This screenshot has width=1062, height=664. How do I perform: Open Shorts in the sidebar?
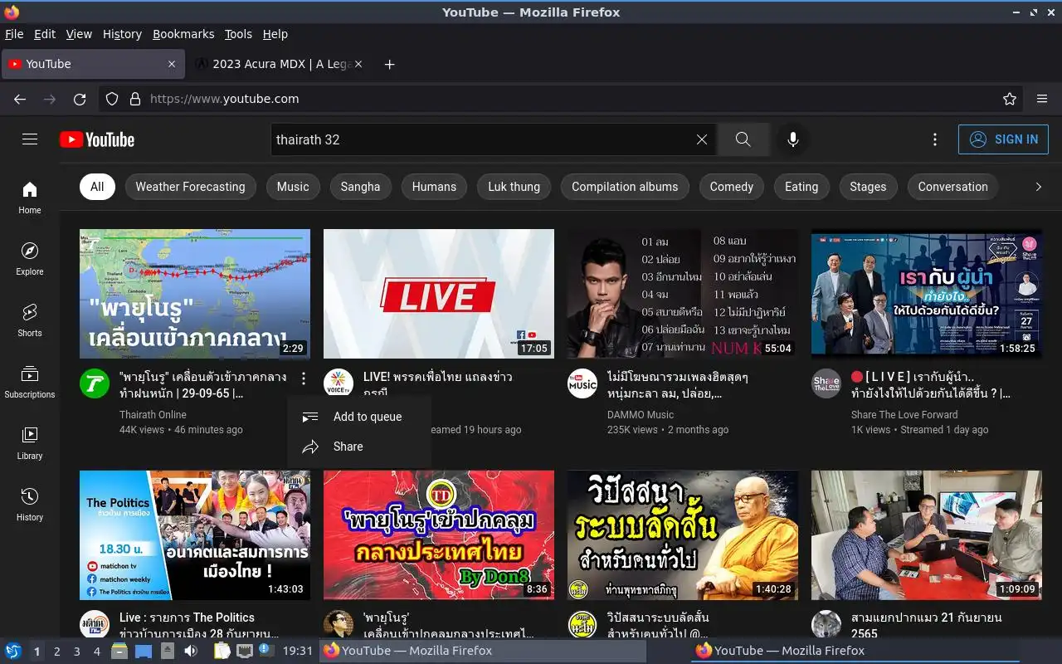pyautogui.click(x=30, y=320)
